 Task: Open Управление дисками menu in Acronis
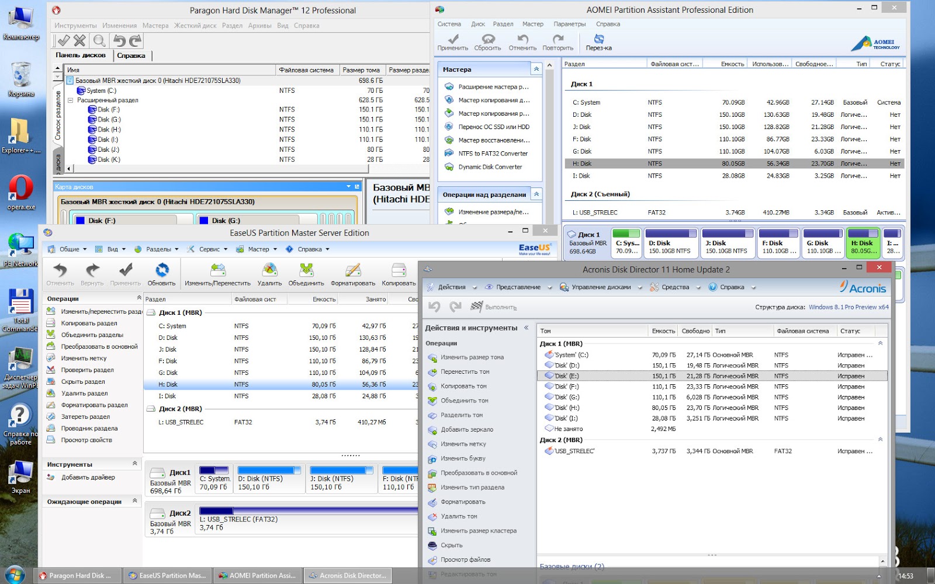point(601,287)
